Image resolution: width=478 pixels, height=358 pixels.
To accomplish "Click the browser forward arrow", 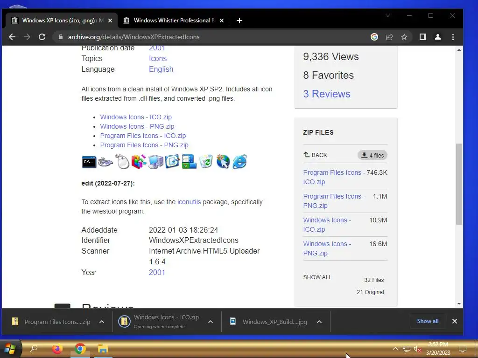I will click(x=27, y=37).
